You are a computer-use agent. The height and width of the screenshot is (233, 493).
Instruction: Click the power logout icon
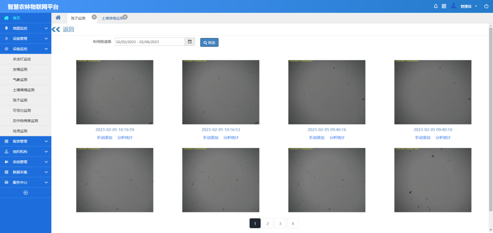coord(486,6)
